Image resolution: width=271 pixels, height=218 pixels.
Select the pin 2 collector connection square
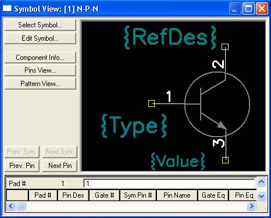225,47
